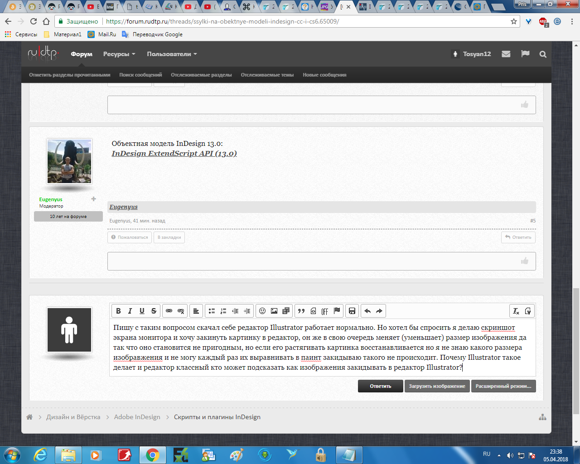Expand the Ресурсы dropdown menu
The image size is (580, 464).
point(119,54)
